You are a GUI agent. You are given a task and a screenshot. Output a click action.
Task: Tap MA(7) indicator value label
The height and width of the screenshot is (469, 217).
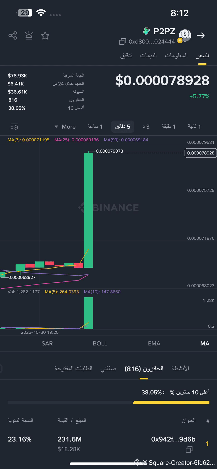point(28,140)
